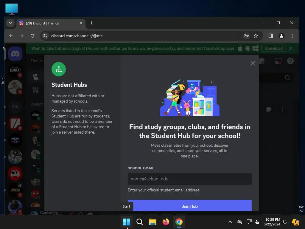Open Discord help question-mark icon
This screenshot has width=305, height=229.
pos(290,61)
